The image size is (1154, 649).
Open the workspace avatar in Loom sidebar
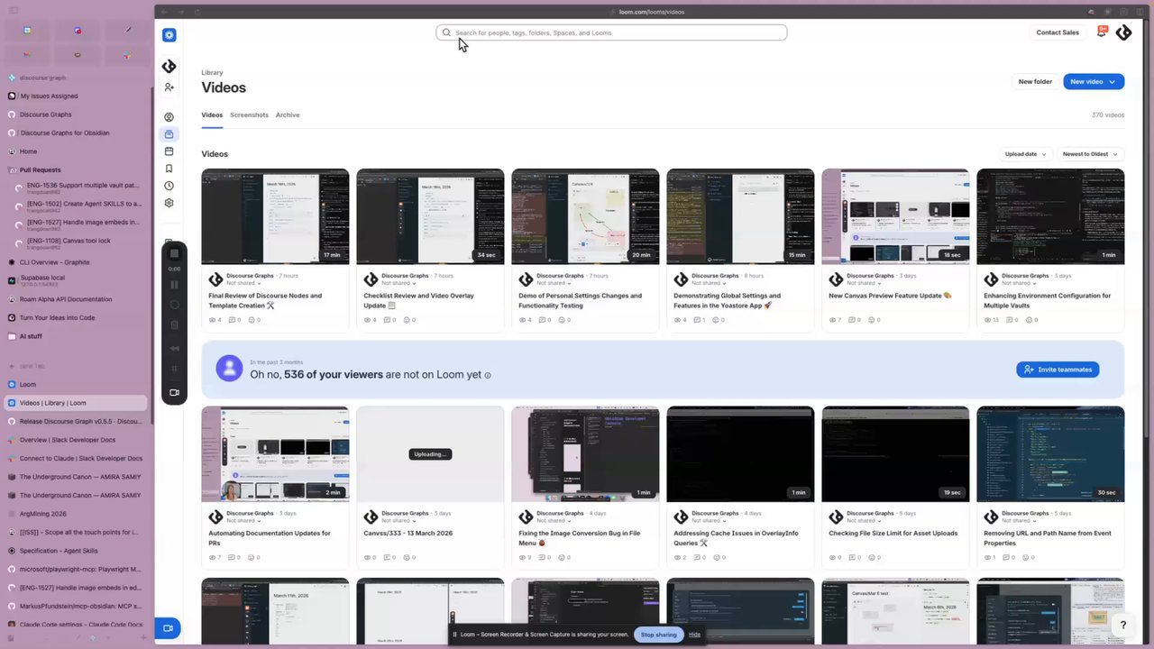[169, 67]
